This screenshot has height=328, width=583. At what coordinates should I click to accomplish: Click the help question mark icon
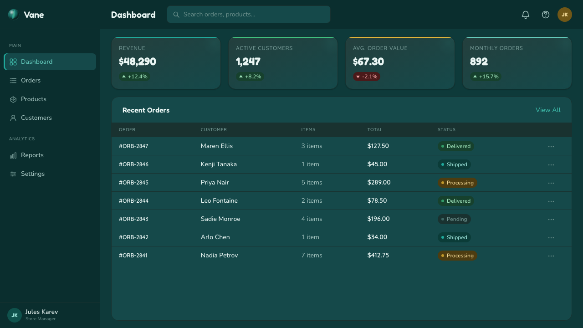point(546,15)
